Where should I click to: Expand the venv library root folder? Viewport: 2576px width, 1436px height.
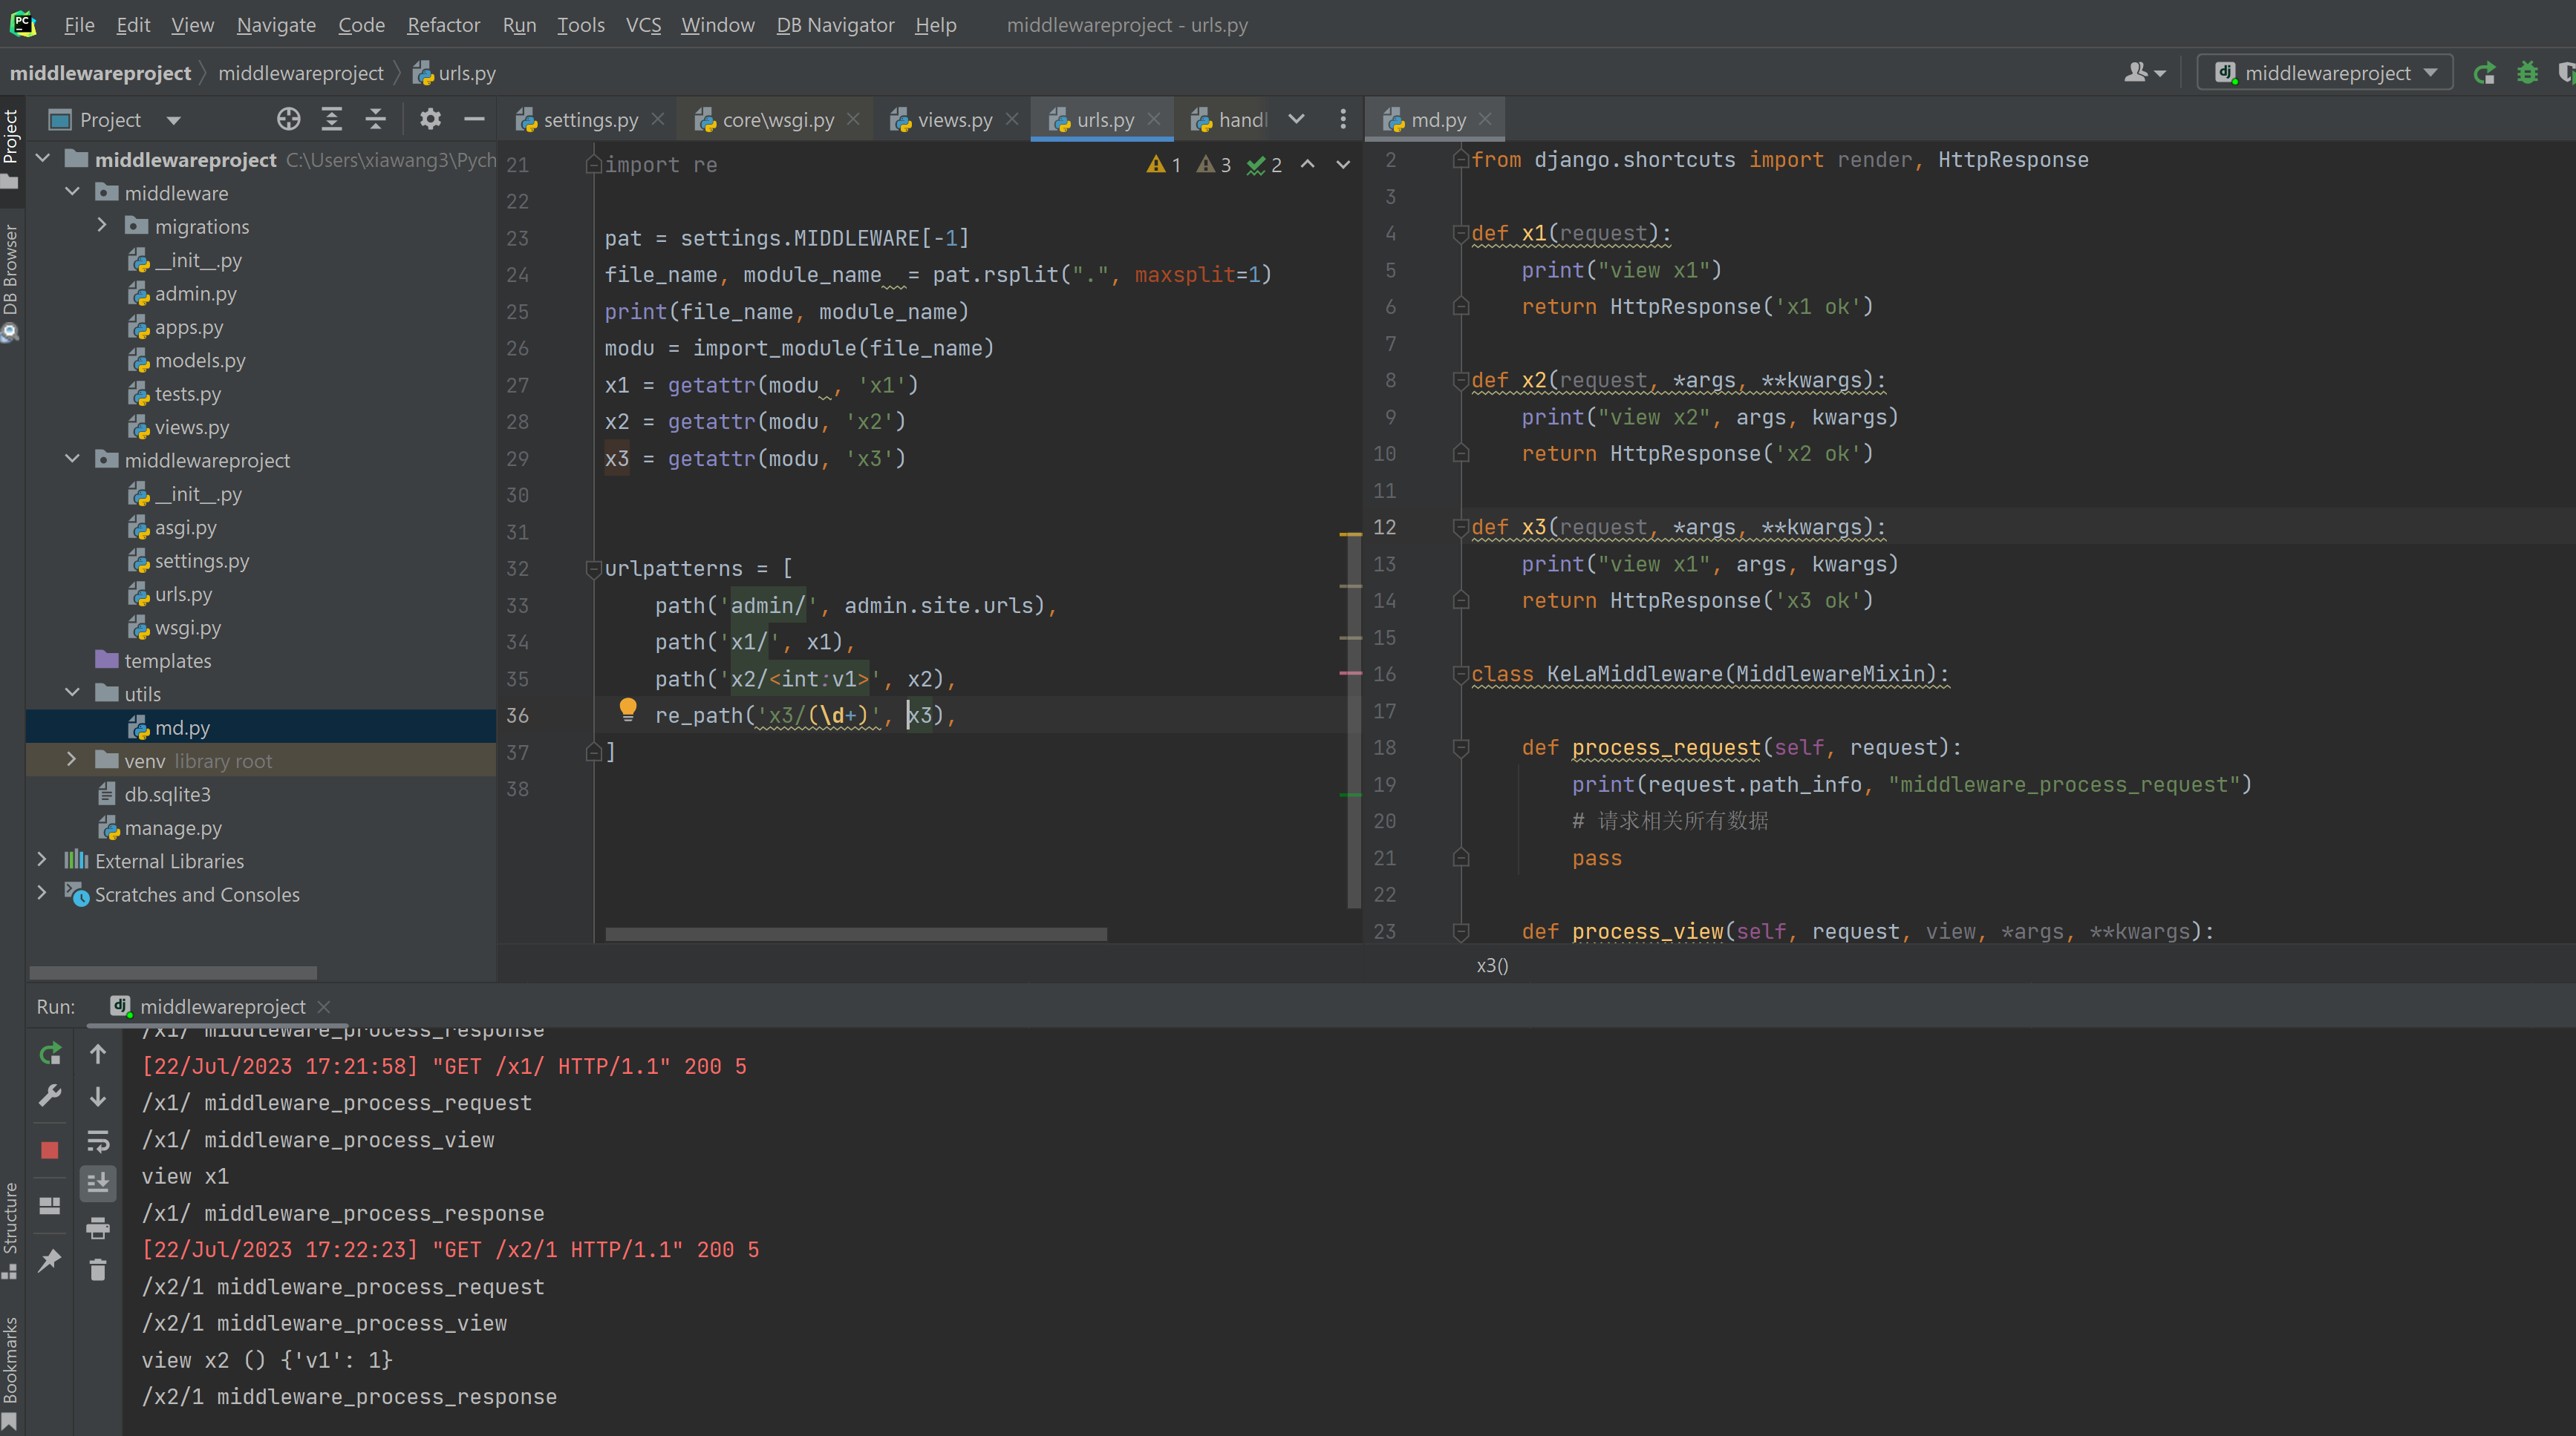(72, 761)
